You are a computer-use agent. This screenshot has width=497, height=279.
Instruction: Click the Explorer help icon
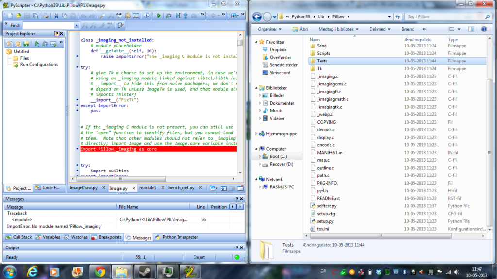point(484,29)
